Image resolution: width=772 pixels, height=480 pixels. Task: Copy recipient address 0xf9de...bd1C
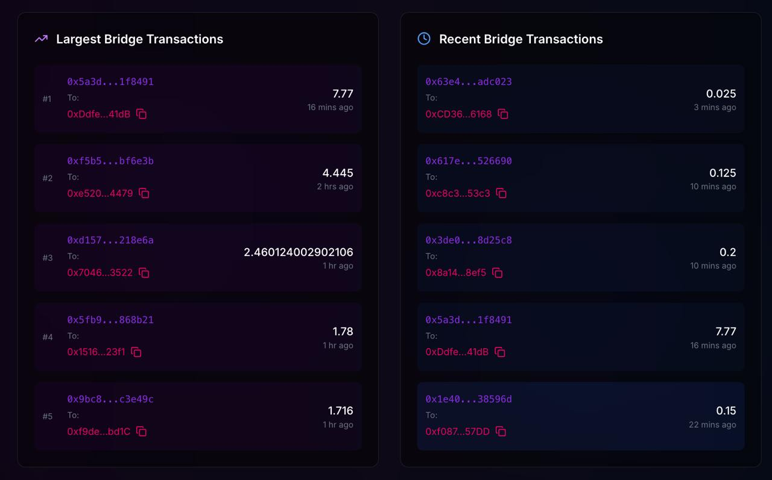pos(142,431)
